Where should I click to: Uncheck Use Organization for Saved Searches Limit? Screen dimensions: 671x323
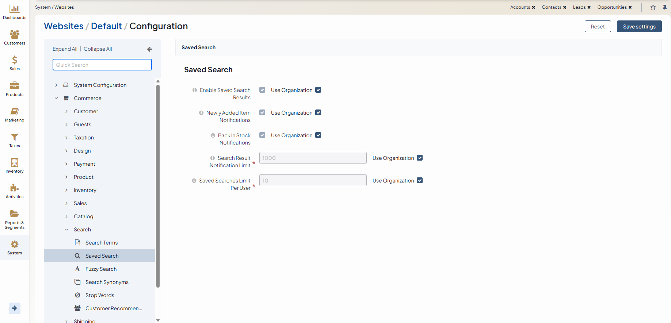pos(420,181)
